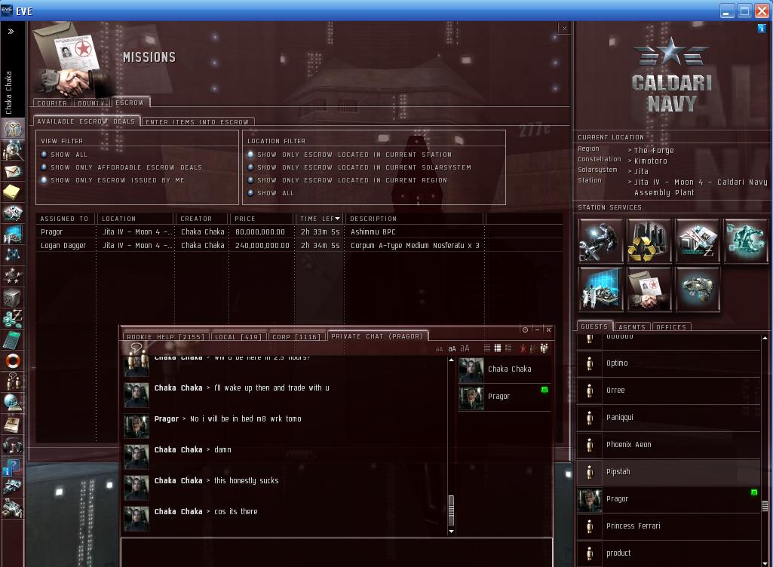Switch to Corp chat tab
This screenshot has width=773, height=567.
[296, 337]
